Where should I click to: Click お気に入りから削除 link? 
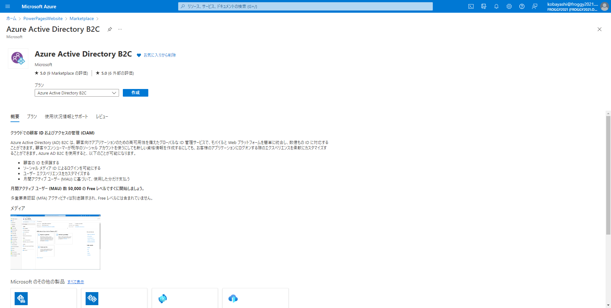pos(160,55)
